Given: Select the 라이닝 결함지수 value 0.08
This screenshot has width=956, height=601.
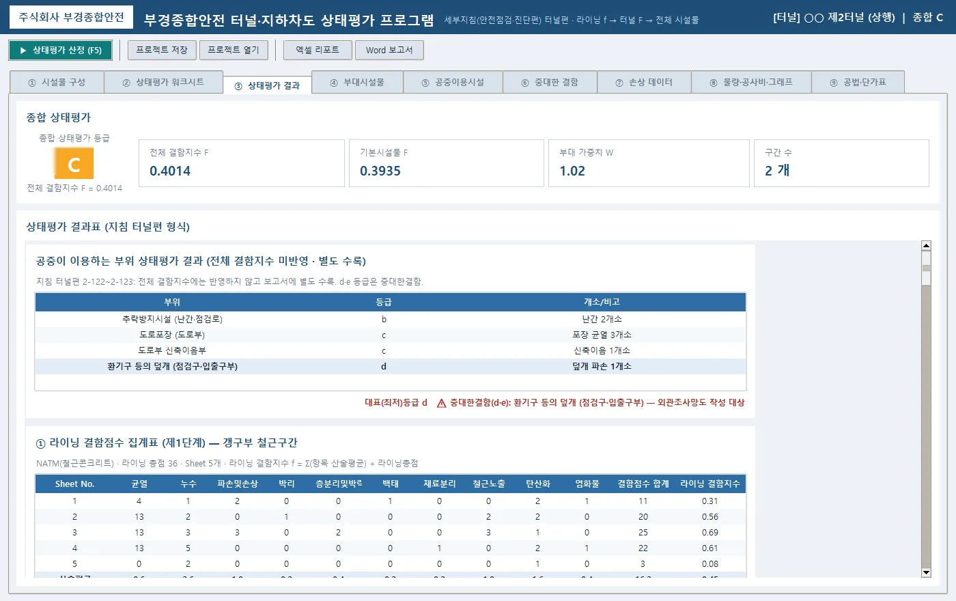Looking at the screenshot, I should [x=710, y=564].
